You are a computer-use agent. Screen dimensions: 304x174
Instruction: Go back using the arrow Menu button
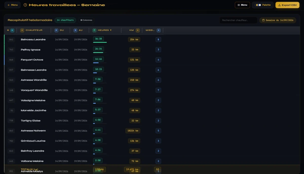point(12,5)
